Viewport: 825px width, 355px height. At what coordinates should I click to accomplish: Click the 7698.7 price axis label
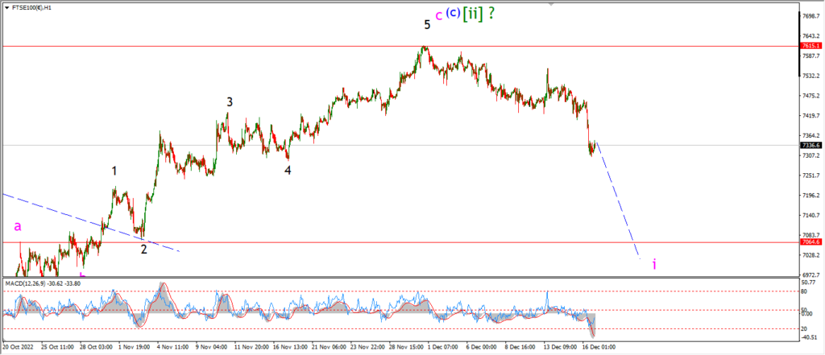(810, 16)
